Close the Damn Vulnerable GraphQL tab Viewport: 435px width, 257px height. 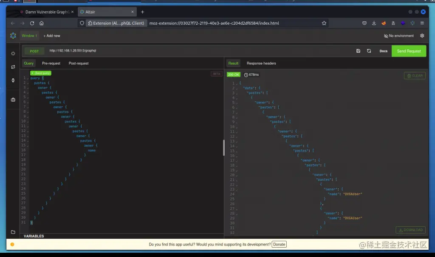(72, 12)
